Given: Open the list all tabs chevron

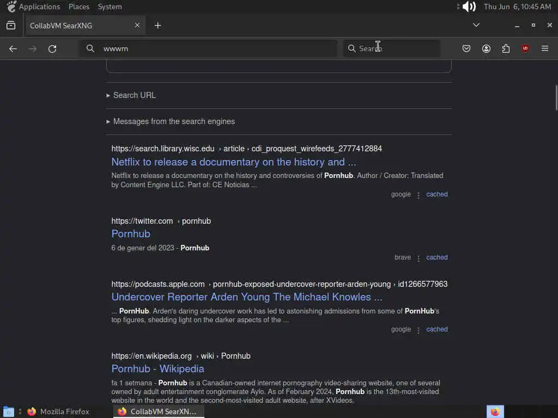Looking at the screenshot, I should (476, 25).
